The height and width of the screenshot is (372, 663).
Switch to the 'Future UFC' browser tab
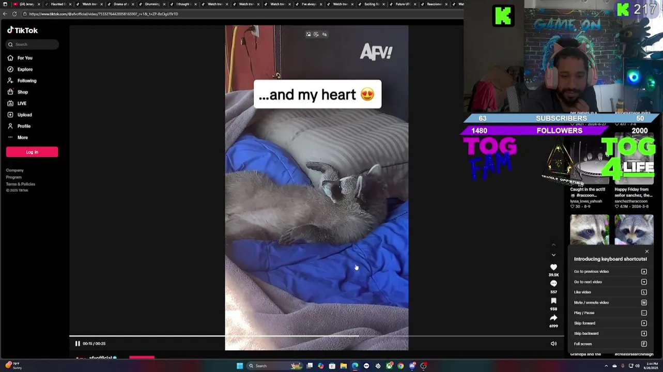pyautogui.click(x=403, y=4)
